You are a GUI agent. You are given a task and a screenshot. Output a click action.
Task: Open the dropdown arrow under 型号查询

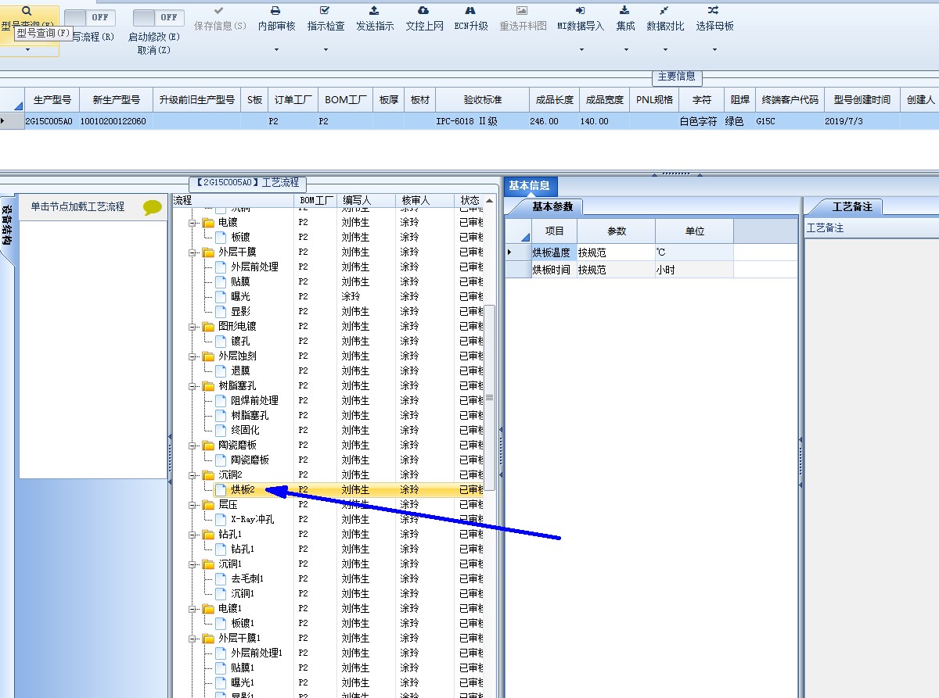pyautogui.click(x=27, y=50)
